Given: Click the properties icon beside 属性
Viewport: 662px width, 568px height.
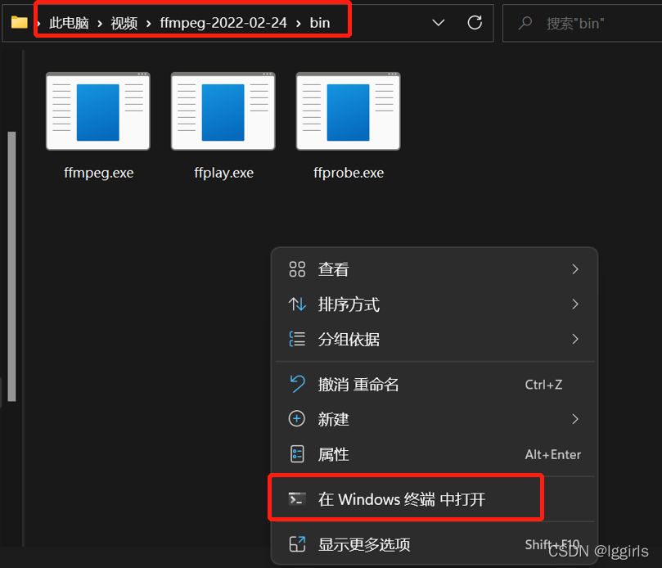Looking at the screenshot, I should tap(297, 454).
